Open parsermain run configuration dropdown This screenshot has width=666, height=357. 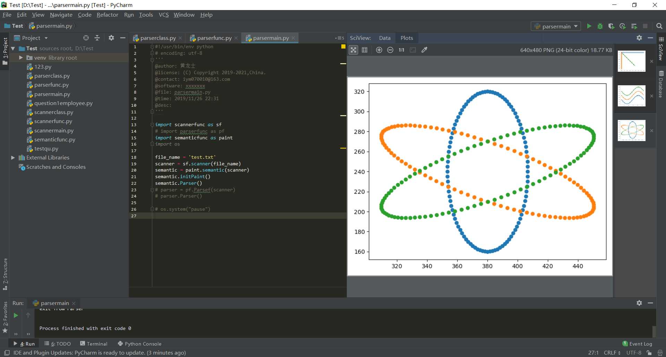pos(556,26)
